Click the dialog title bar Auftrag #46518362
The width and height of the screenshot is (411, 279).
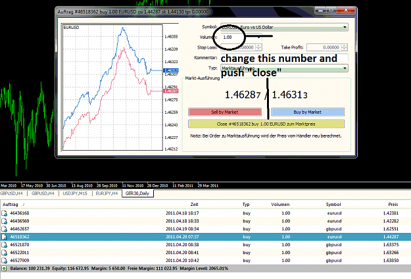coord(133,12)
